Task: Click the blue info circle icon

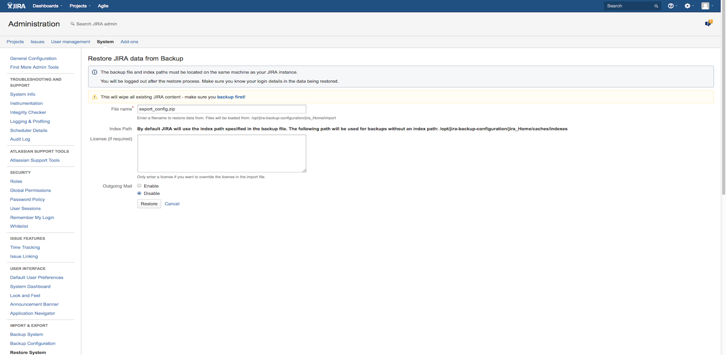Action: (94, 73)
